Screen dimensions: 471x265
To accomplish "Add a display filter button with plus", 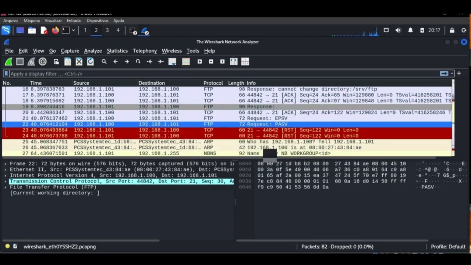I will coord(459,74).
